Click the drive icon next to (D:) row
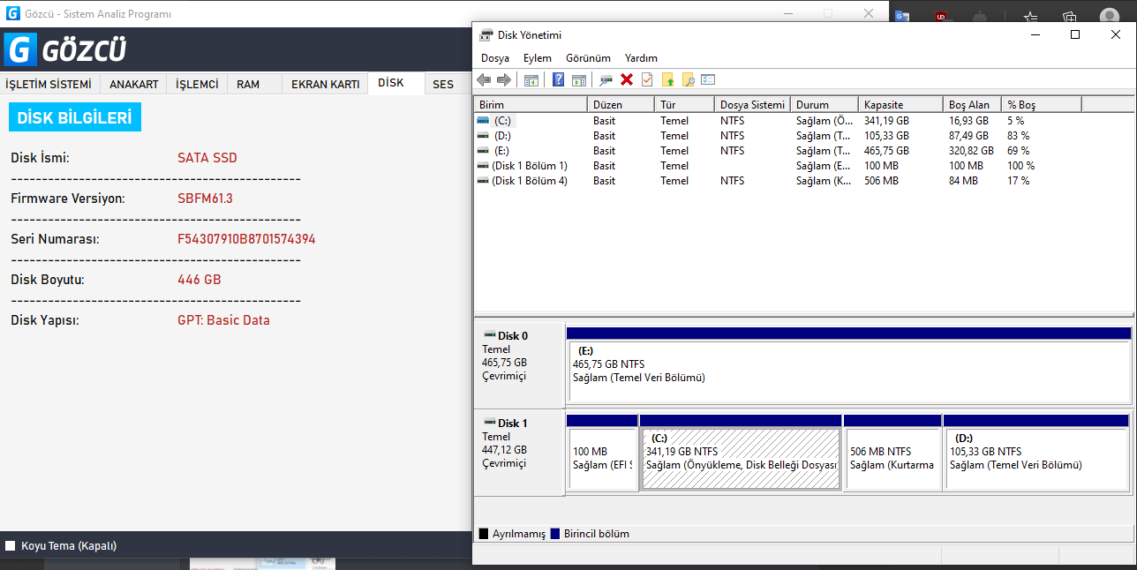Screen dimensions: 1137x570 (483, 136)
